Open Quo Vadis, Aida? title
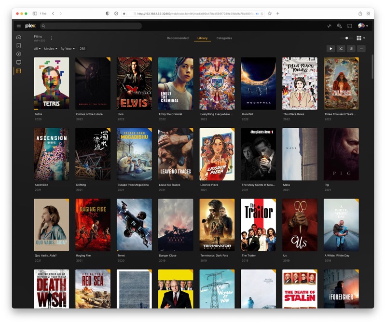Image resolution: width=386 pixels, height=324 pixels. tap(45, 256)
